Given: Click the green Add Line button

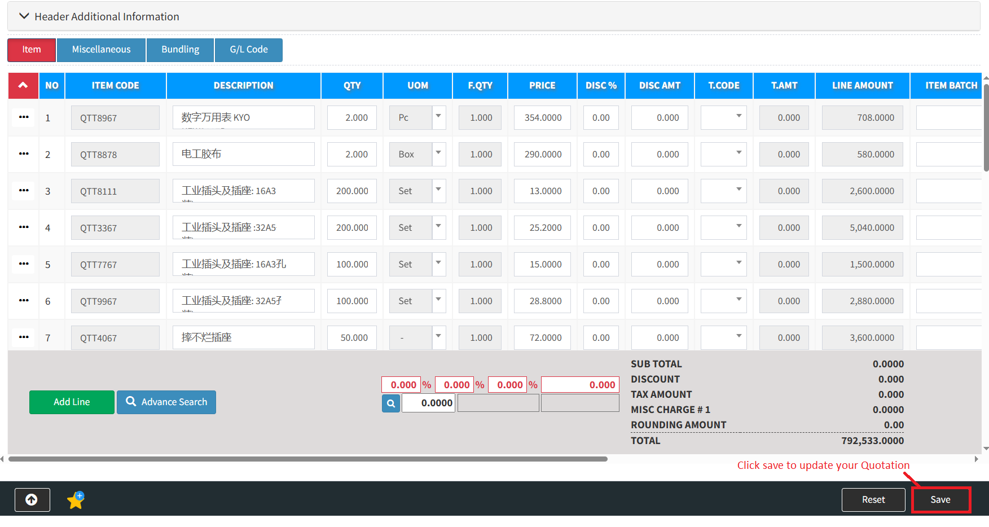Looking at the screenshot, I should (72, 402).
